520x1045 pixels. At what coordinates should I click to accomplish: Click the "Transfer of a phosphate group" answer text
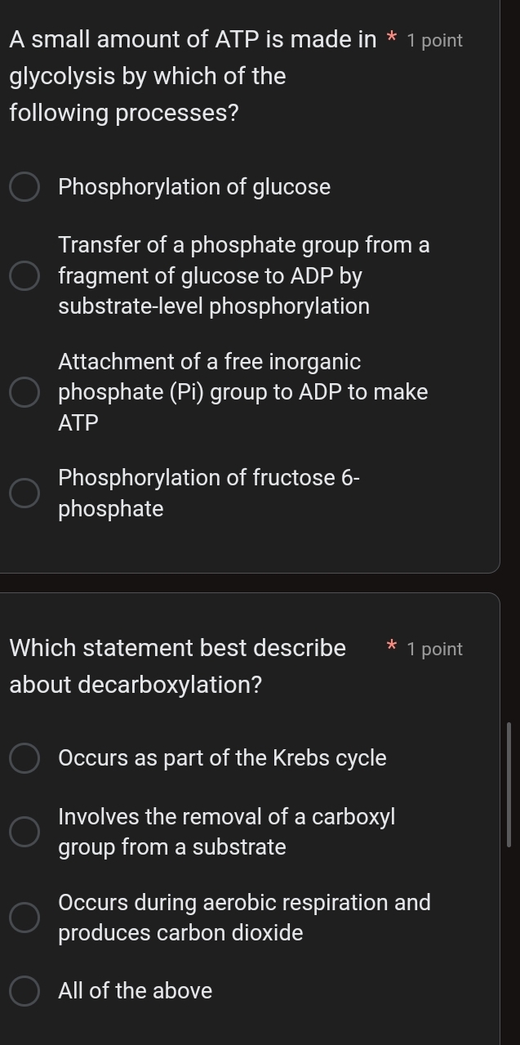click(243, 275)
